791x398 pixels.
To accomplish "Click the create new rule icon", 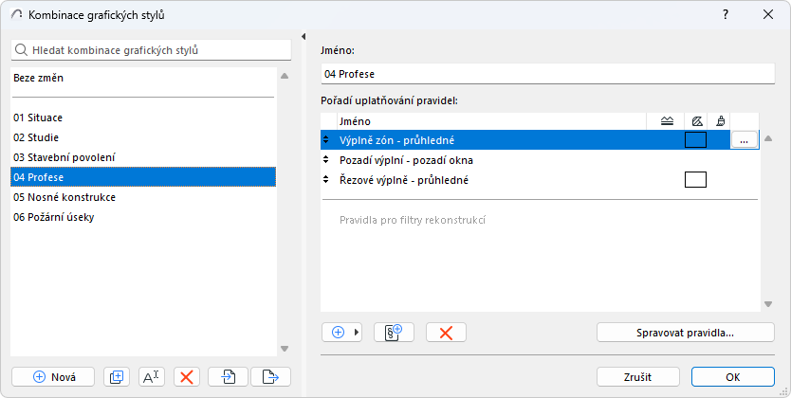I will pos(394,333).
